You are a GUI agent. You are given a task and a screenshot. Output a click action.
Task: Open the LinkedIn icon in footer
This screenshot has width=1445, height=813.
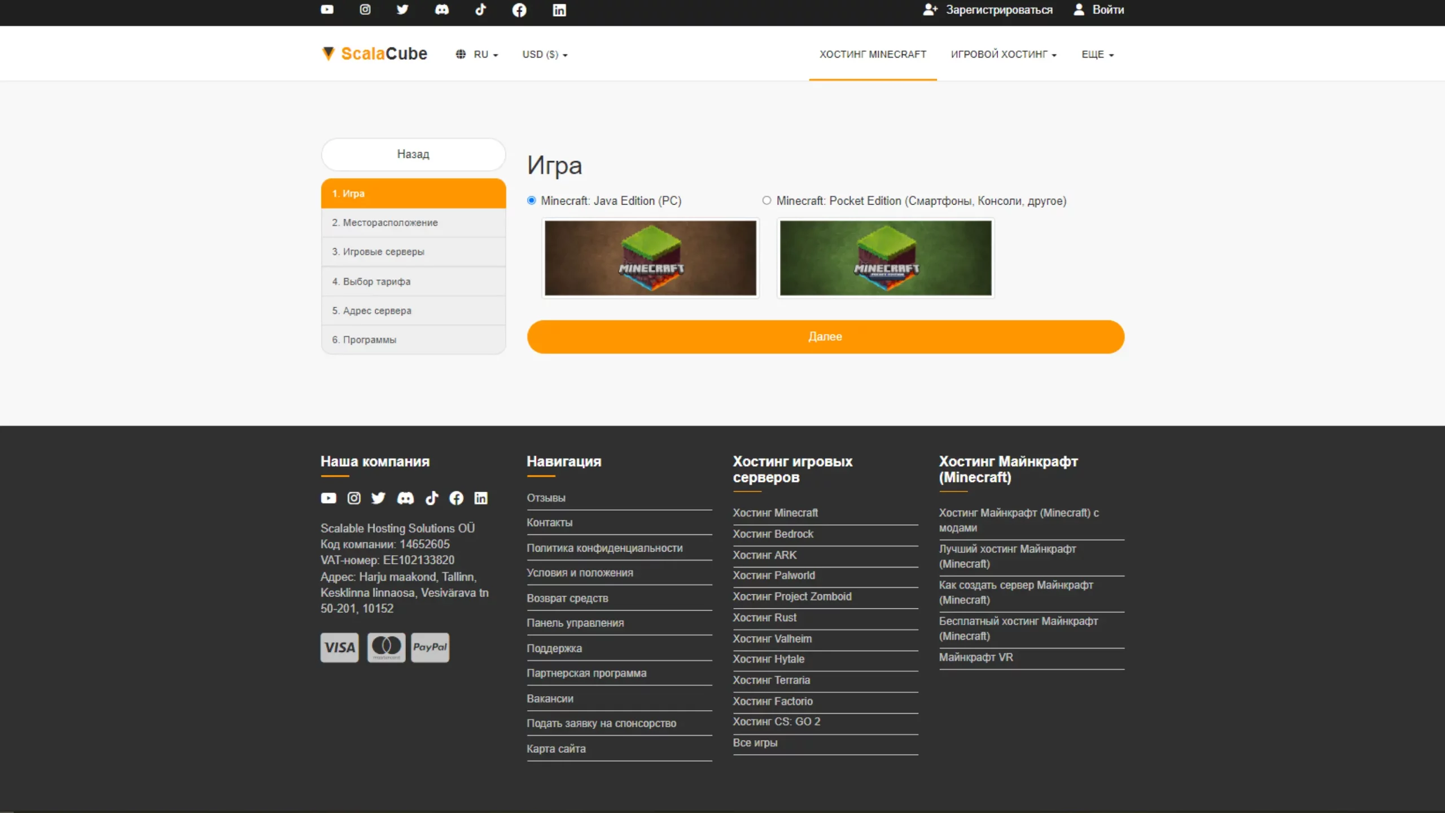click(x=481, y=498)
